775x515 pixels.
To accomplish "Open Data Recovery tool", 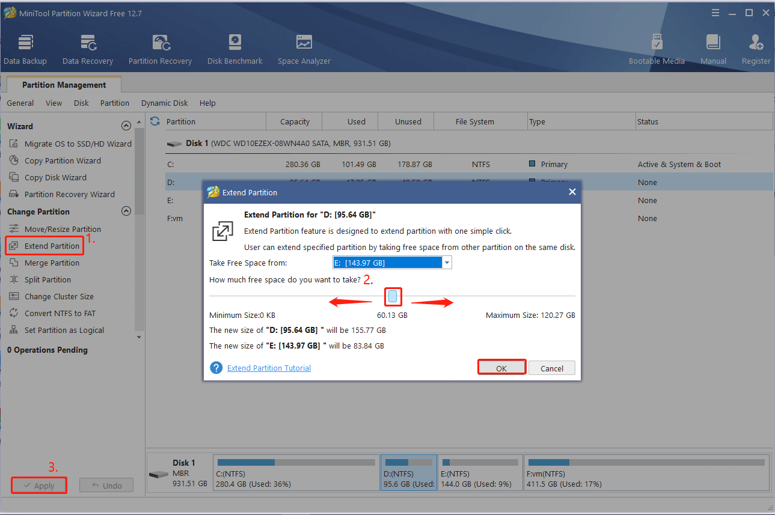I will (x=88, y=49).
